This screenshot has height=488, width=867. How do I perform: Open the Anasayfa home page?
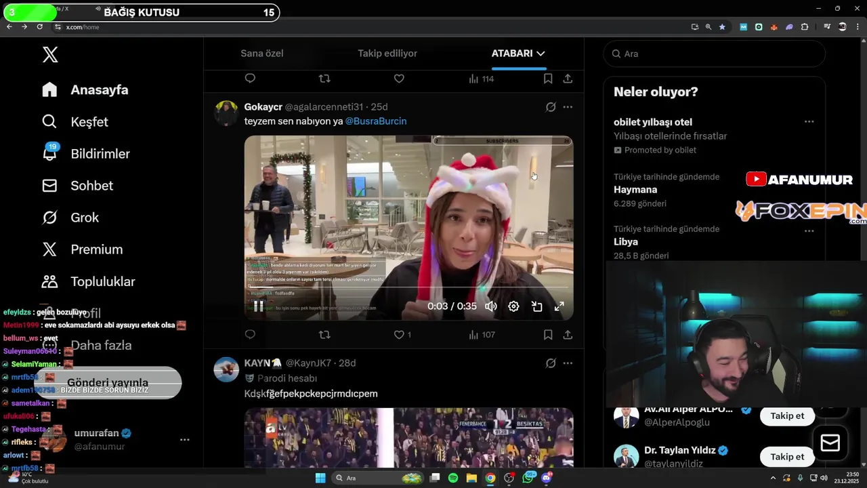pyautogui.click(x=85, y=90)
